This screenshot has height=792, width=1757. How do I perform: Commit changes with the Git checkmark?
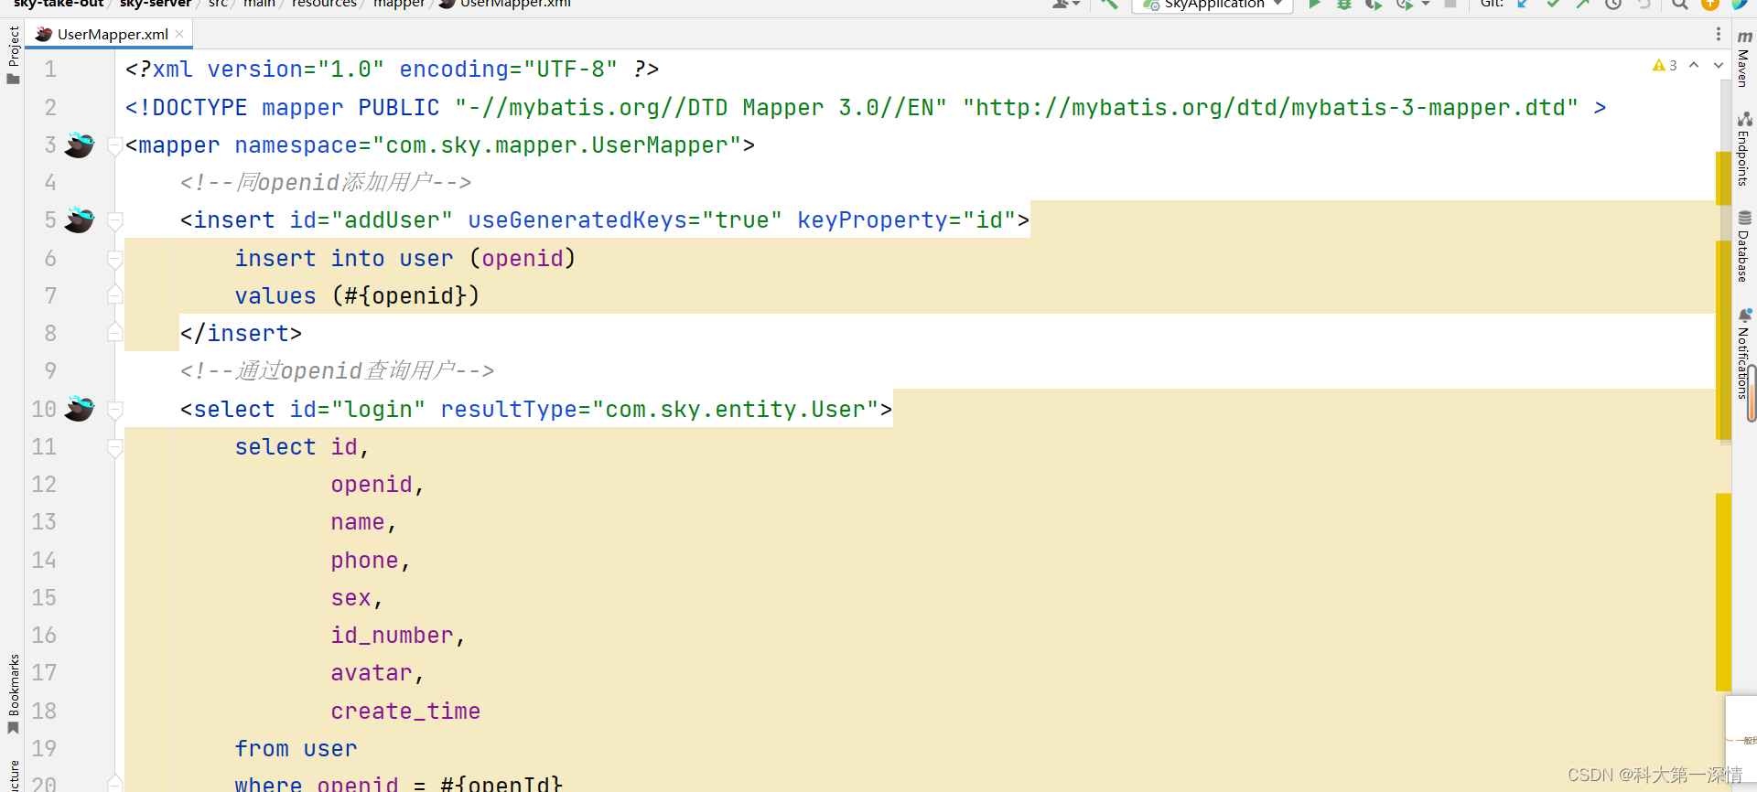pos(1554,5)
